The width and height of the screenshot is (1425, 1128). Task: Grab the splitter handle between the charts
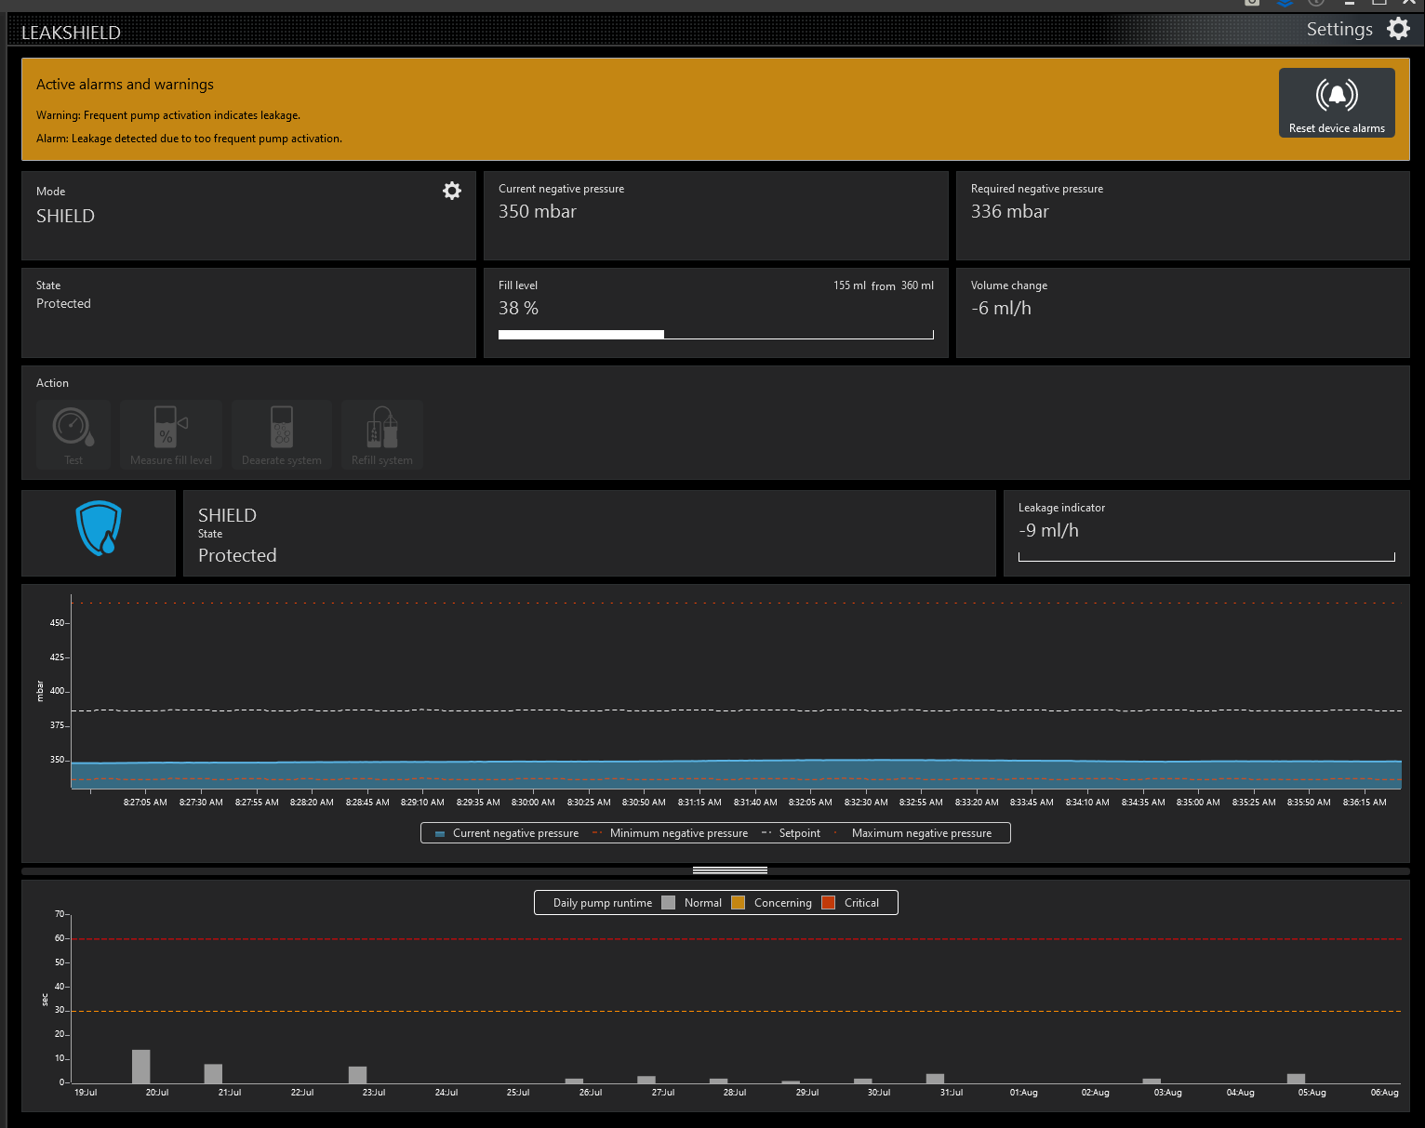coord(730,870)
